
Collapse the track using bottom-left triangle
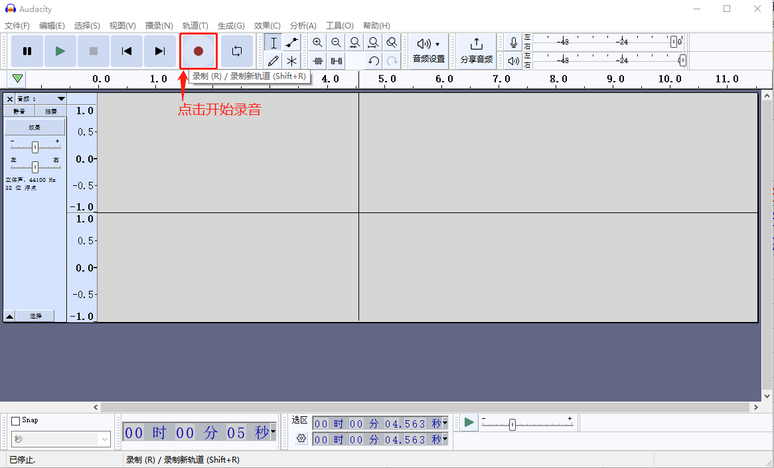click(x=9, y=317)
